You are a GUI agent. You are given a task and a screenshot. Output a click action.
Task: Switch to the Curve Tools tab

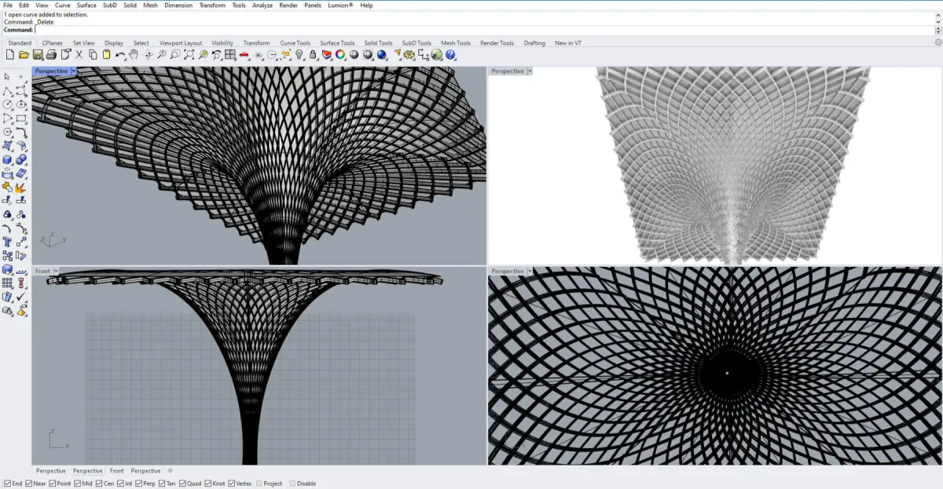pos(295,43)
